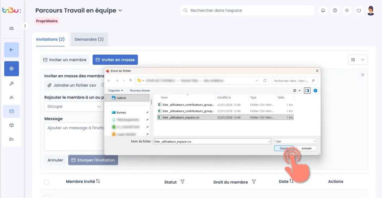This screenshot has width=382, height=198.
Task: Filter the Statut column
Action: point(183,182)
